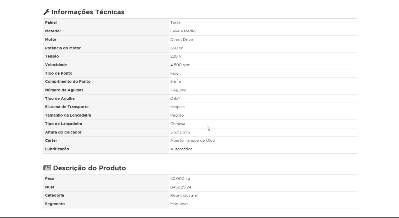Click the Reta Industrial category value
The height and width of the screenshot is (218, 399).
(x=184, y=195)
